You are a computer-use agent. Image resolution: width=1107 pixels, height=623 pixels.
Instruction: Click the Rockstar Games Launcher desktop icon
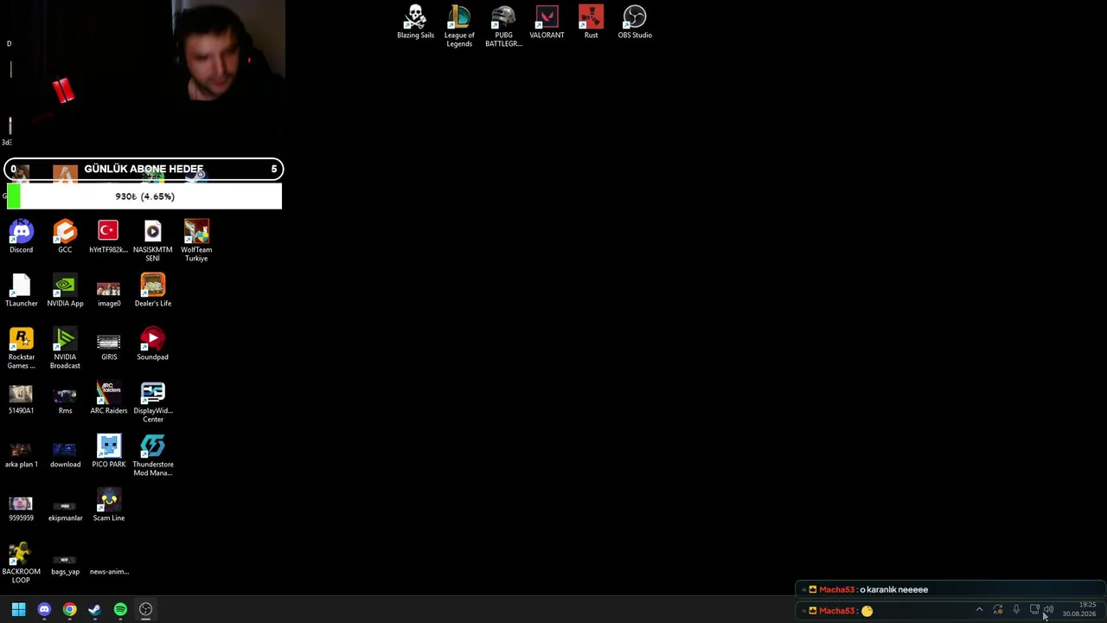click(x=22, y=349)
